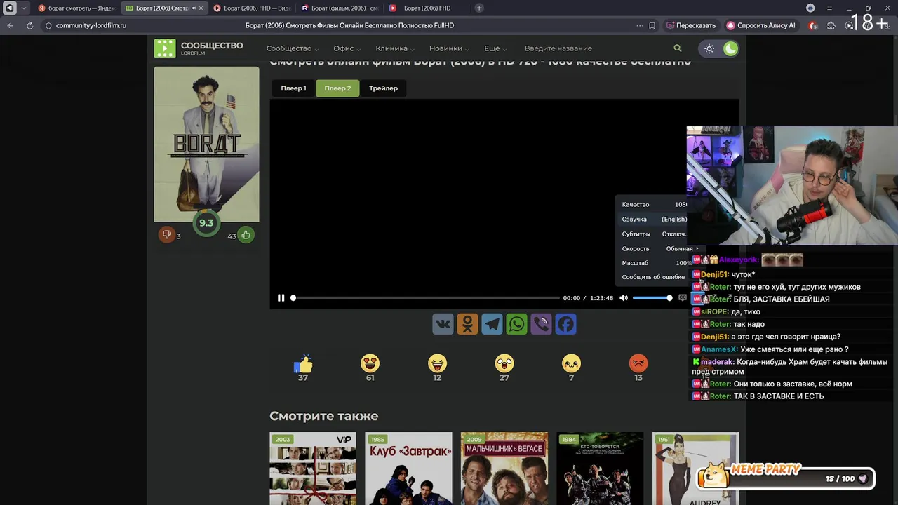React with the laughing emoji (12)
This screenshot has height=505, width=898.
coord(437,363)
